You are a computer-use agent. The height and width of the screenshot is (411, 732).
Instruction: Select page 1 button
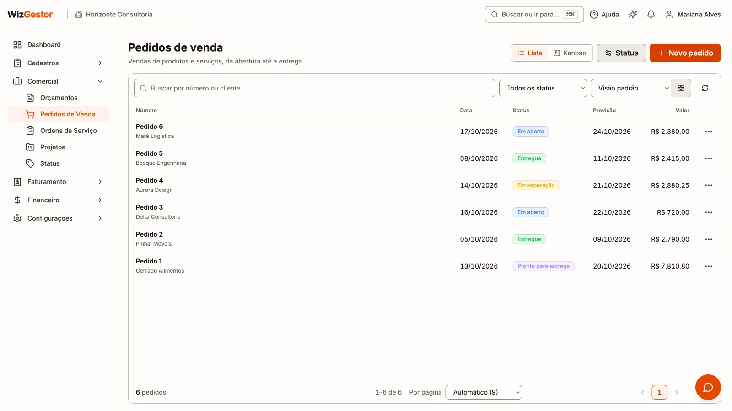tap(659, 392)
